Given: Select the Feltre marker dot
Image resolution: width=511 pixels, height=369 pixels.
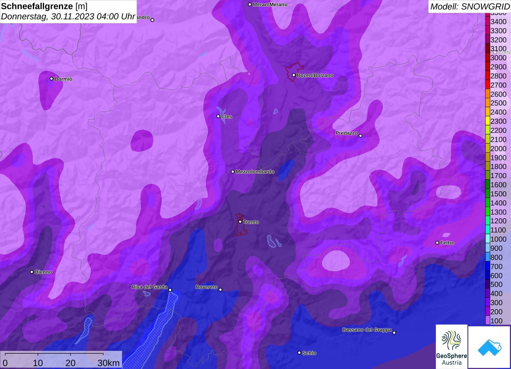Looking at the screenshot, I should pyautogui.click(x=437, y=242).
